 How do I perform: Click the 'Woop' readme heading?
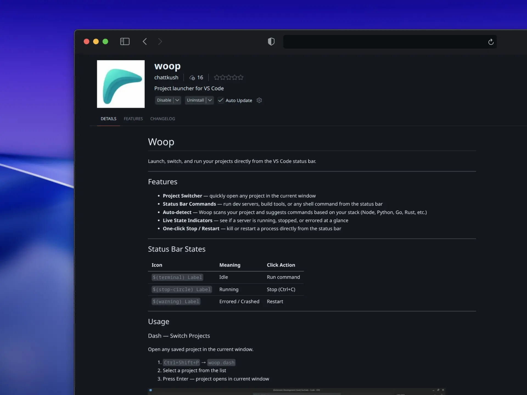(x=161, y=142)
